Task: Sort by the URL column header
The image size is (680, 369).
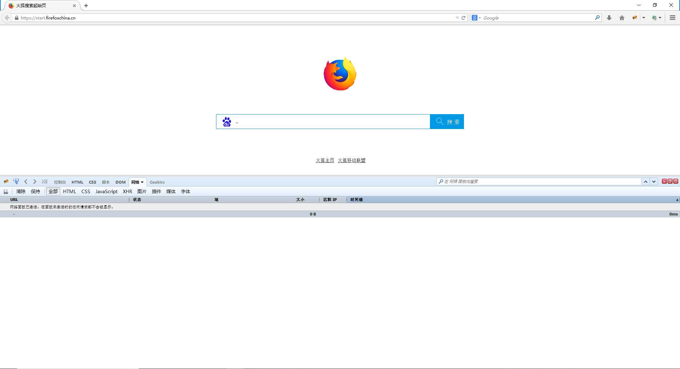Action: pos(67,200)
